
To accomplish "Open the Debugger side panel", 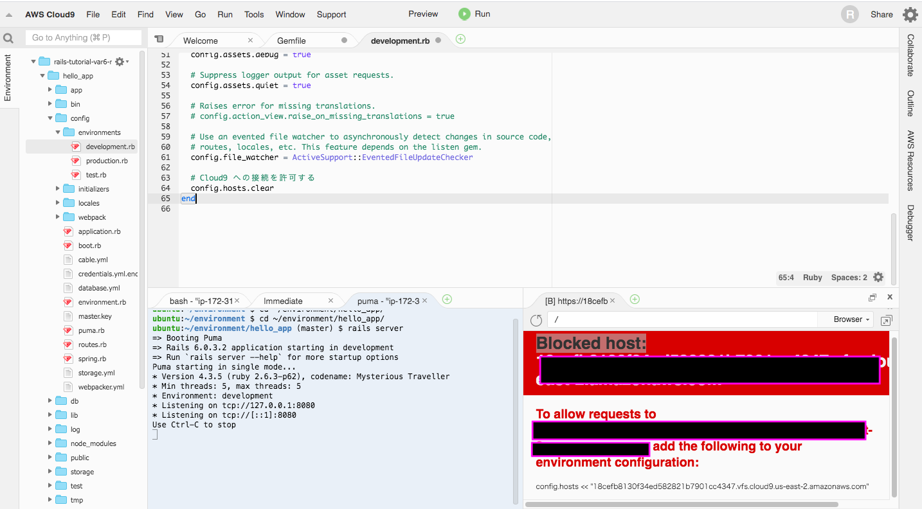I will point(910,222).
